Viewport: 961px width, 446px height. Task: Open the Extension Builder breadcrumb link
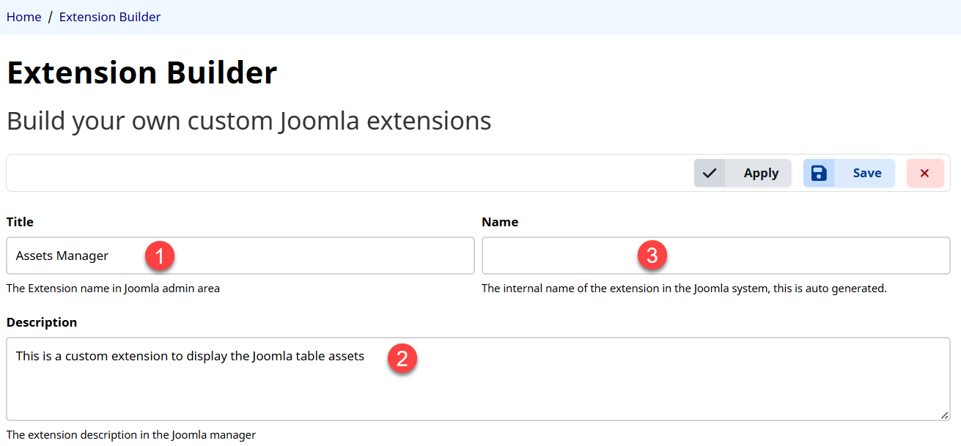click(110, 17)
